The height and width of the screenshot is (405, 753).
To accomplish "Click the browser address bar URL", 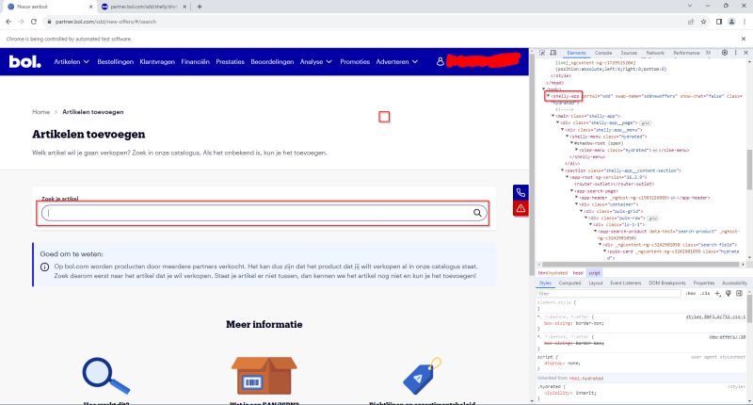I will pyautogui.click(x=105, y=22).
